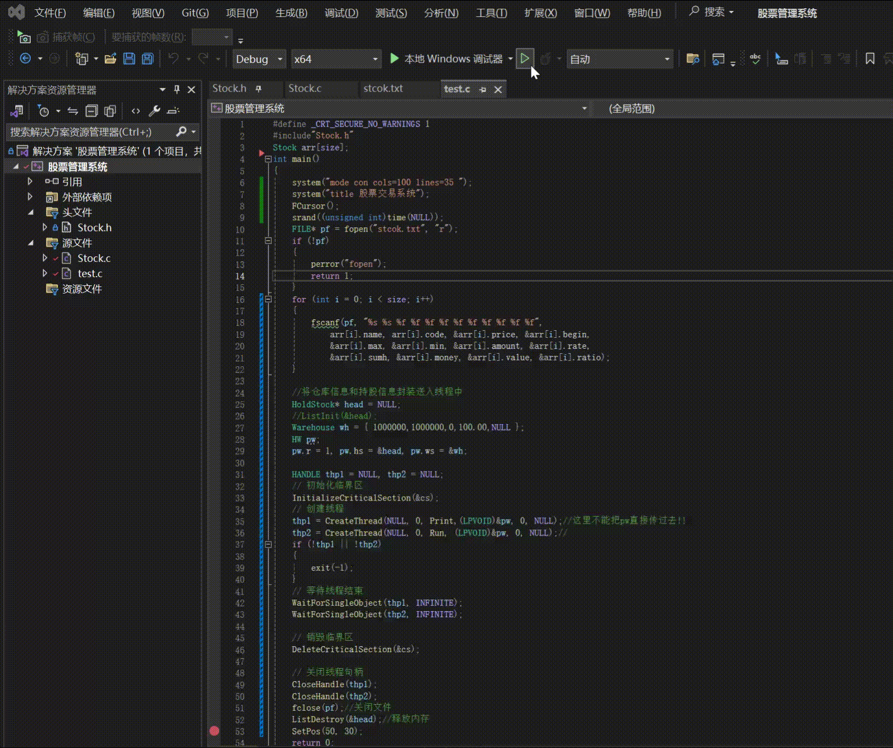Viewport: 893px width, 748px height.
Task: Start without debugging using green outline arrow
Action: click(524, 59)
